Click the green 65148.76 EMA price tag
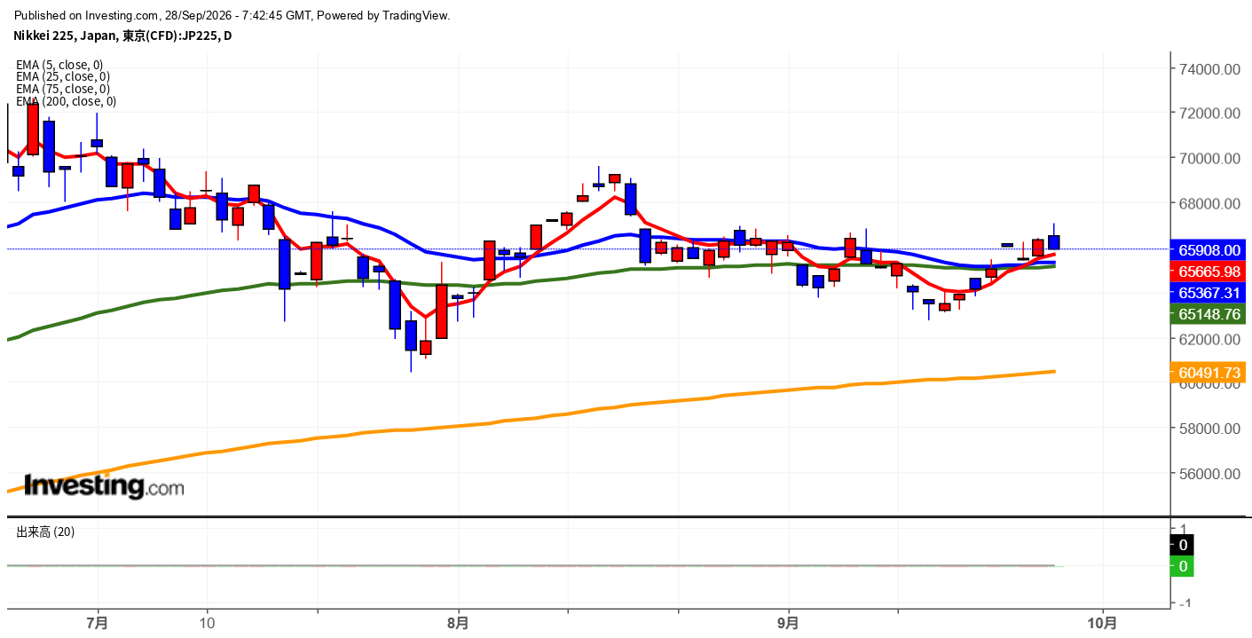 tap(1208, 314)
